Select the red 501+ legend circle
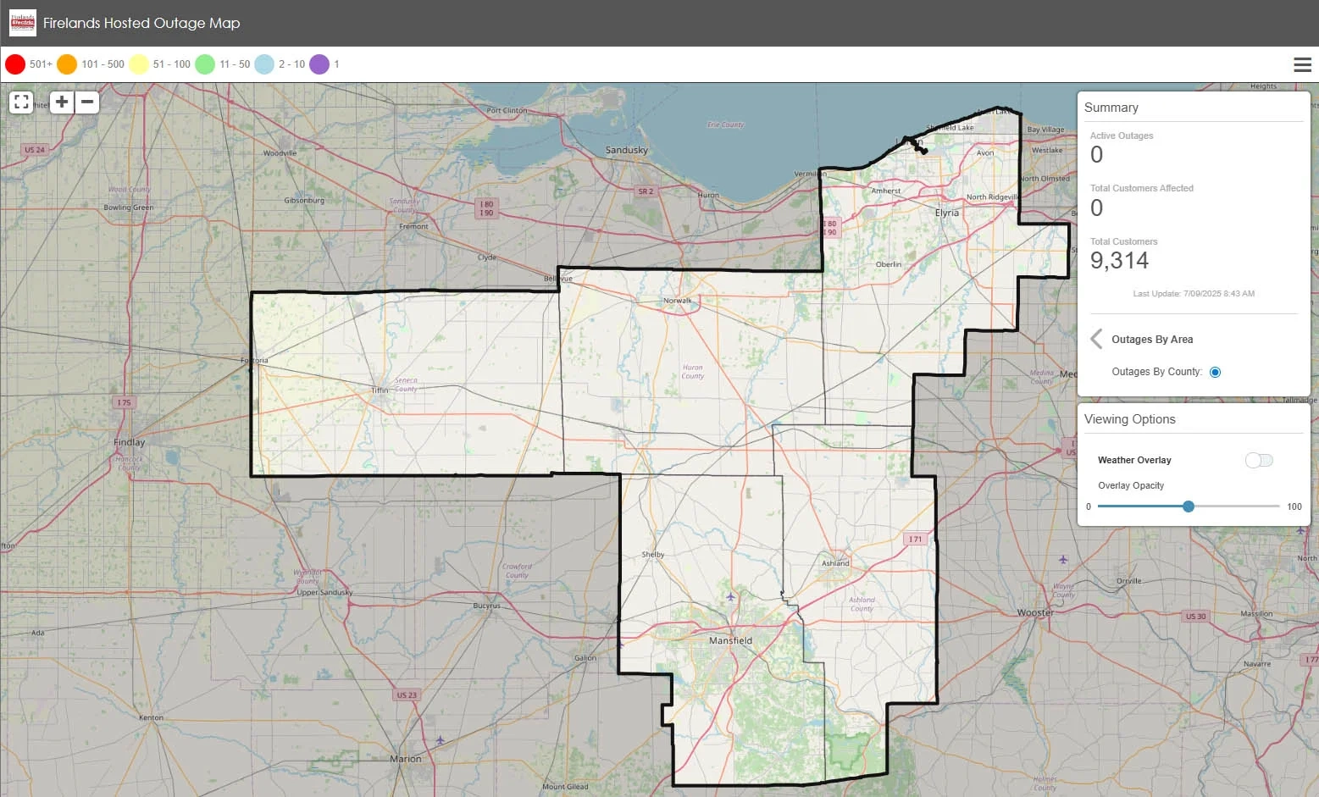The height and width of the screenshot is (797, 1319). (x=14, y=64)
